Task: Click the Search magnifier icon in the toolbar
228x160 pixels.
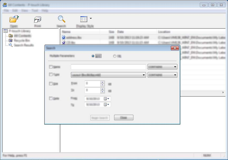Action: tap(61, 19)
